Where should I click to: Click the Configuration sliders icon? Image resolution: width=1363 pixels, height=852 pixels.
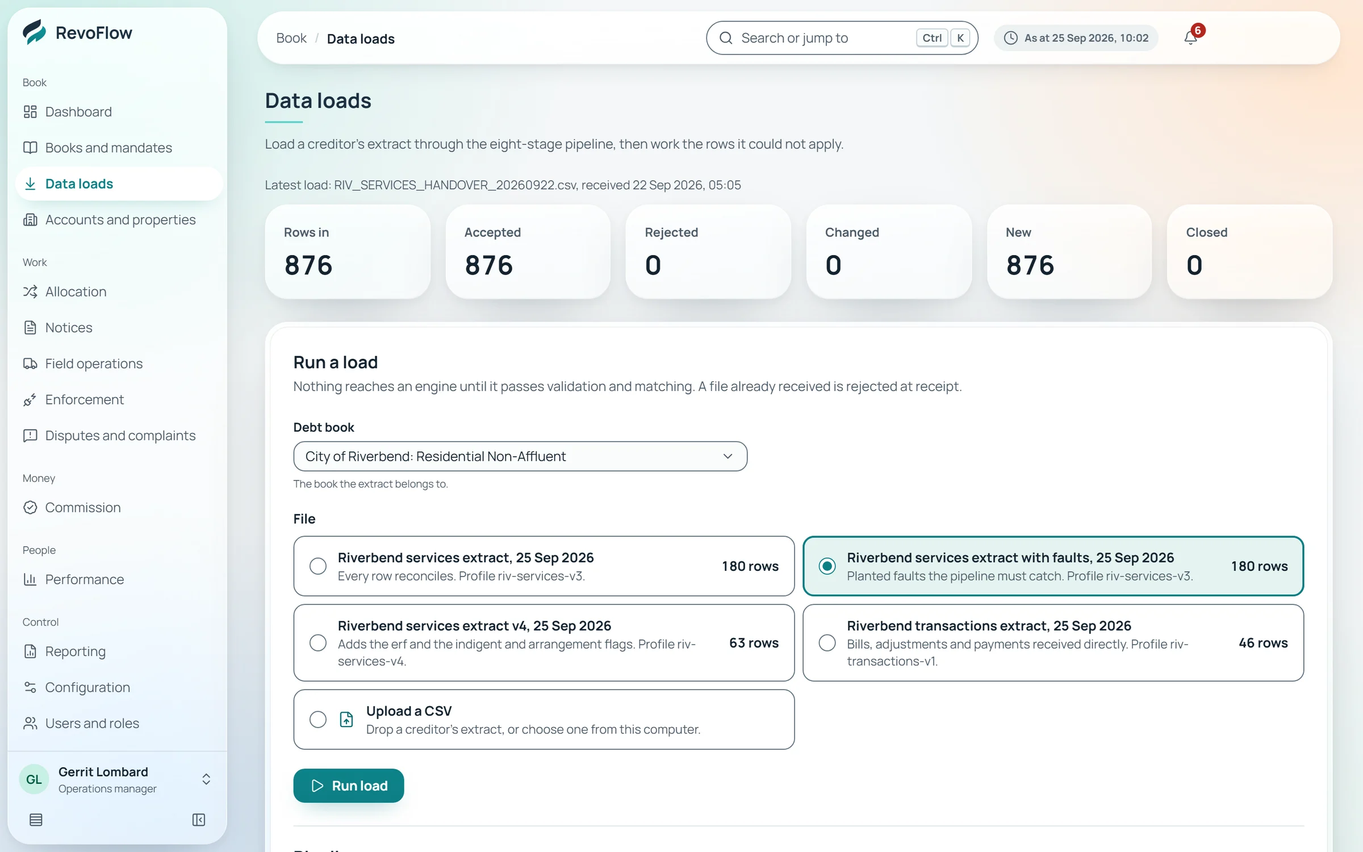coord(30,687)
